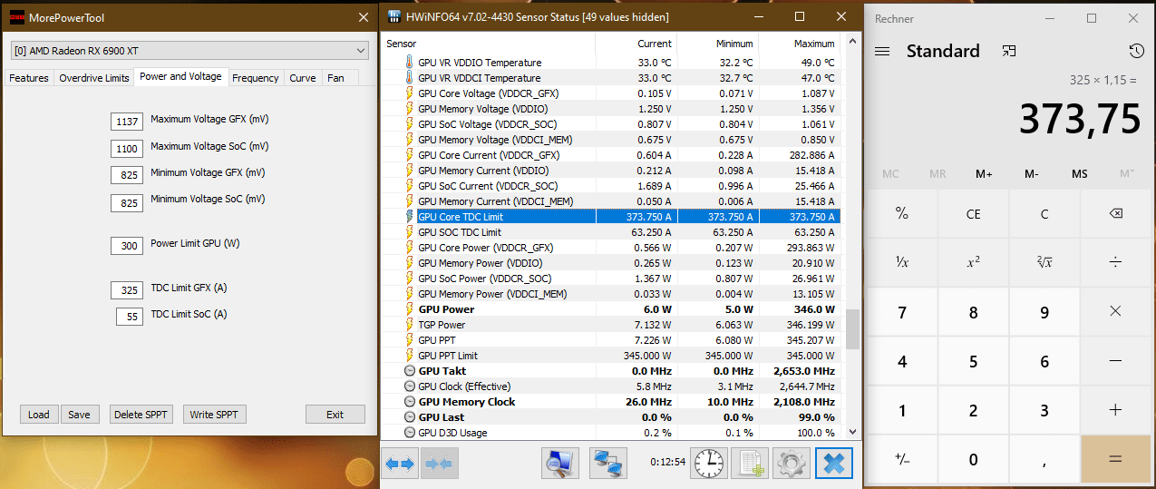
Task: Click the calculator digit 7 key
Action: click(901, 311)
